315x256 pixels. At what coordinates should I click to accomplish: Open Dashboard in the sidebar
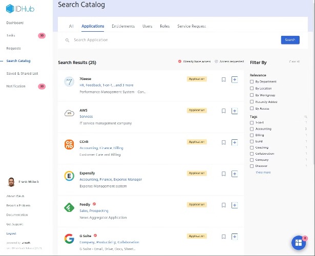pyautogui.click(x=15, y=23)
